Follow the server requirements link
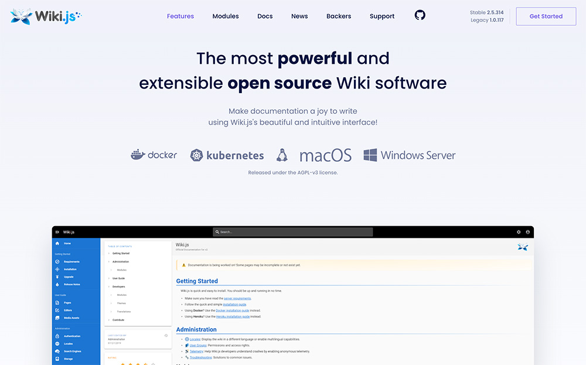 coord(237,298)
